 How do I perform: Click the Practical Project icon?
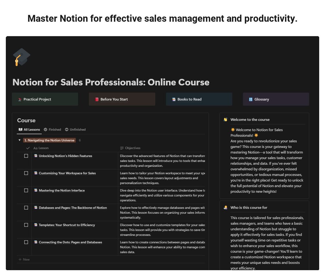point(20,100)
